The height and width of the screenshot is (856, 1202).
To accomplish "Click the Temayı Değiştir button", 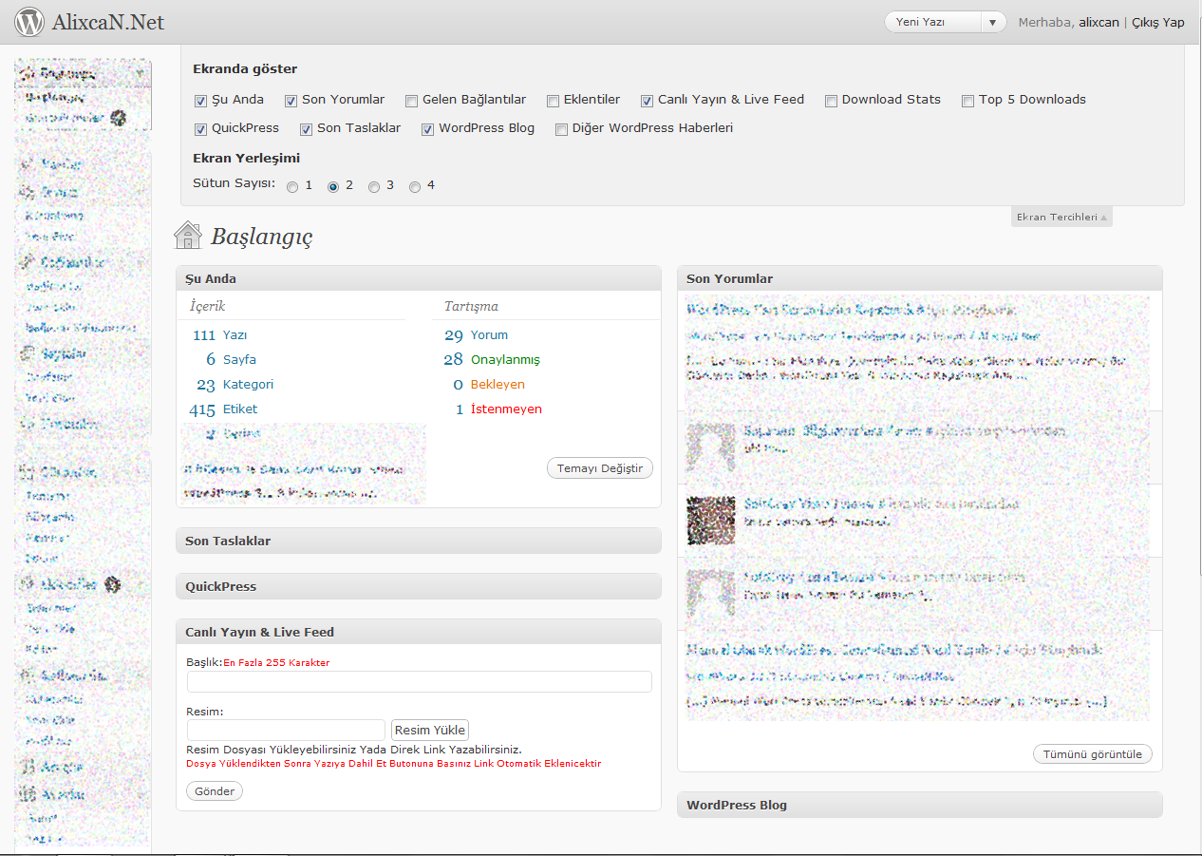I will point(600,468).
